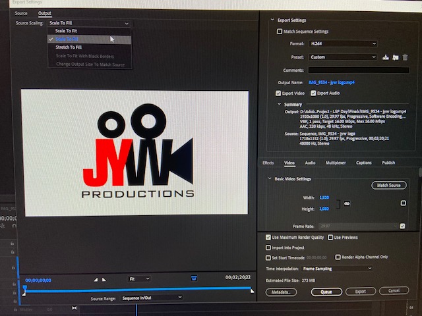422x316 pixels.
Task: Click the Metadata button
Action: [x=281, y=292]
